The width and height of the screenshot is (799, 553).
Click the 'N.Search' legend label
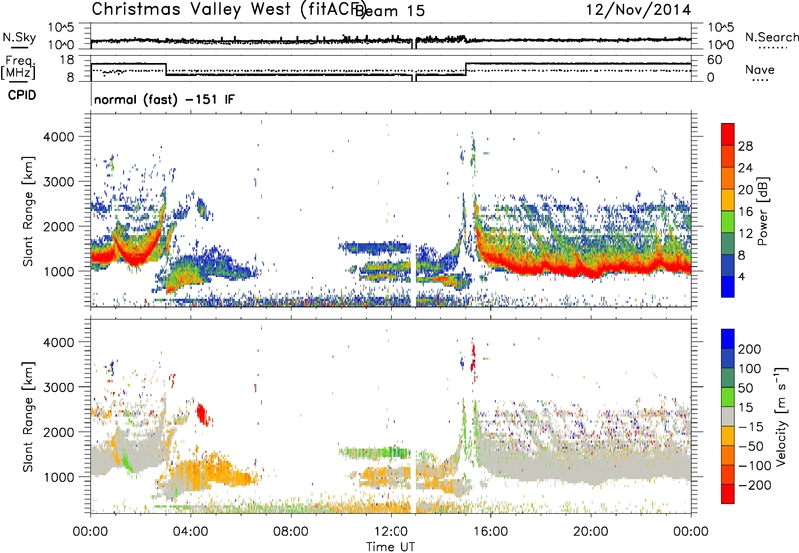coord(771,37)
